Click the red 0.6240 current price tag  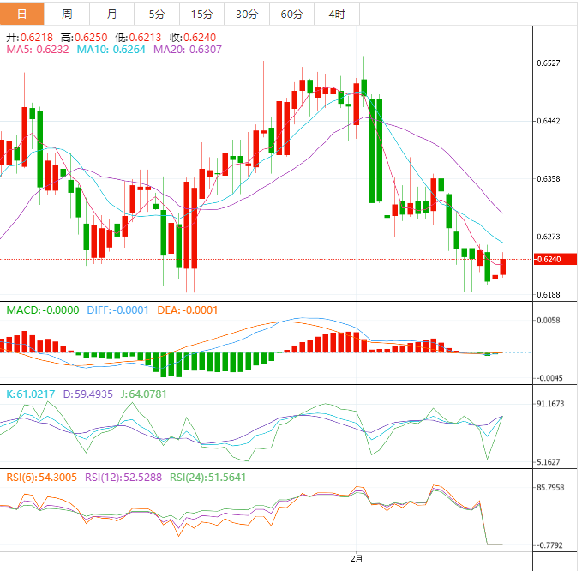click(x=549, y=260)
